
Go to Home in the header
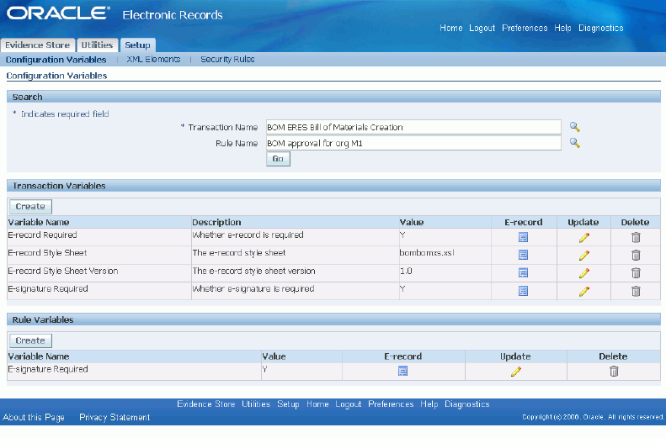451,28
